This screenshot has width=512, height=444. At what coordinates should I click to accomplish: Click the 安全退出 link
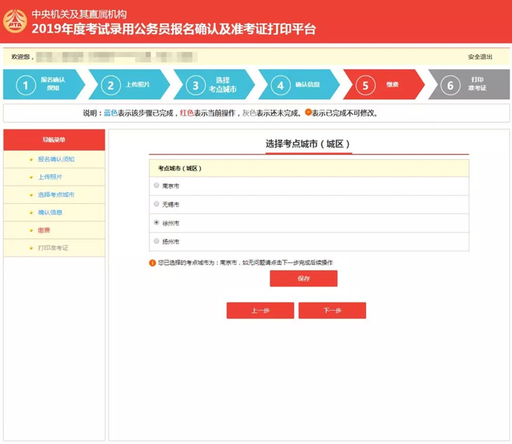(x=480, y=57)
